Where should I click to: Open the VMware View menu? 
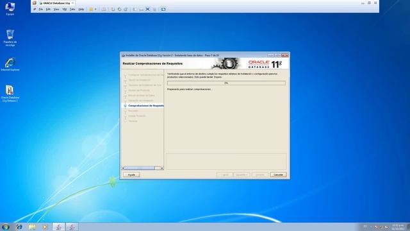56,9
